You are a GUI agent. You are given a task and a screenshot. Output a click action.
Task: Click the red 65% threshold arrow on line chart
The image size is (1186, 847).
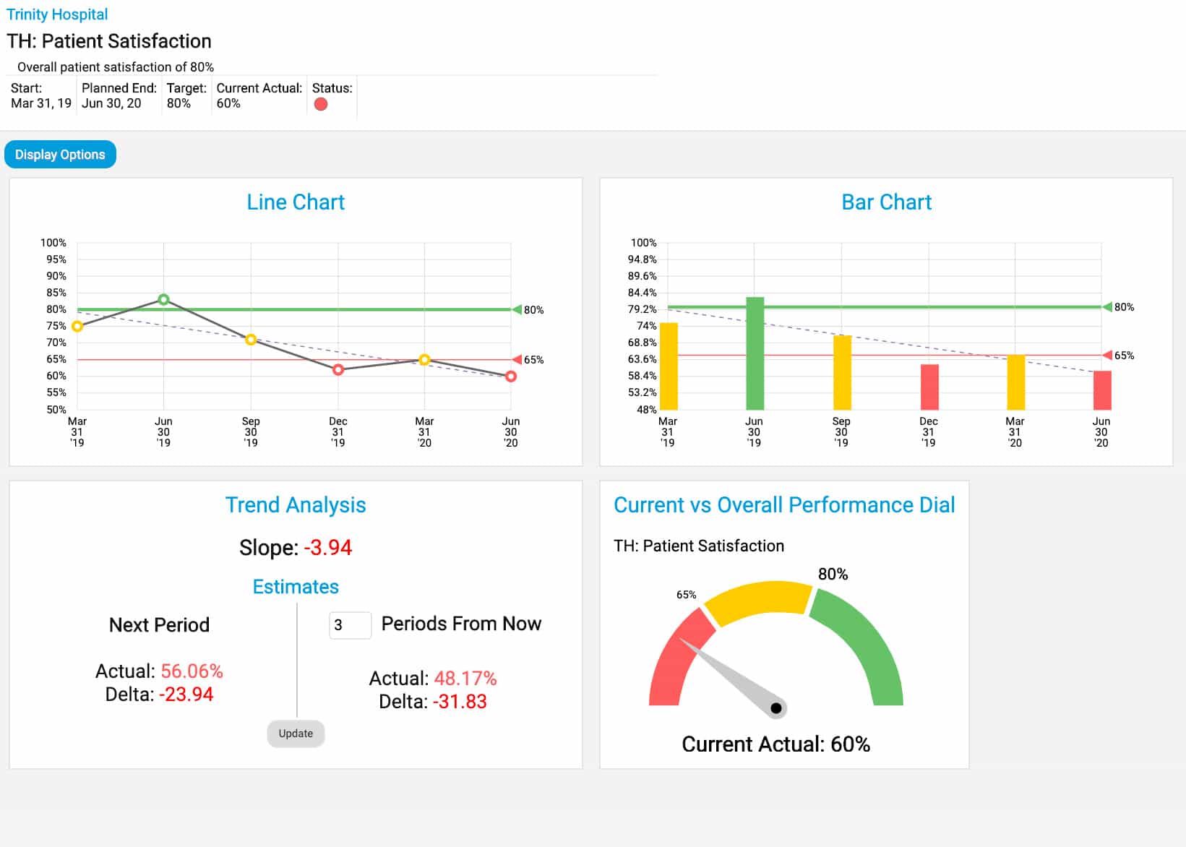517,360
